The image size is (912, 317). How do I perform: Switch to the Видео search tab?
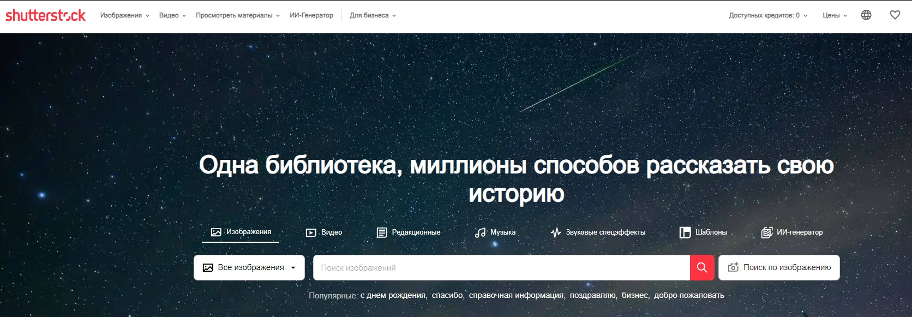pyautogui.click(x=324, y=232)
